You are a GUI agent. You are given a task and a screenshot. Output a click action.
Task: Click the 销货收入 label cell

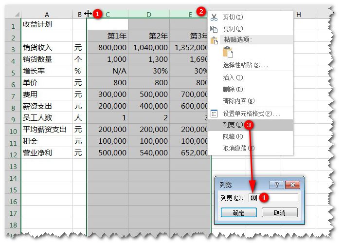pyautogui.click(x=47, y=47)
